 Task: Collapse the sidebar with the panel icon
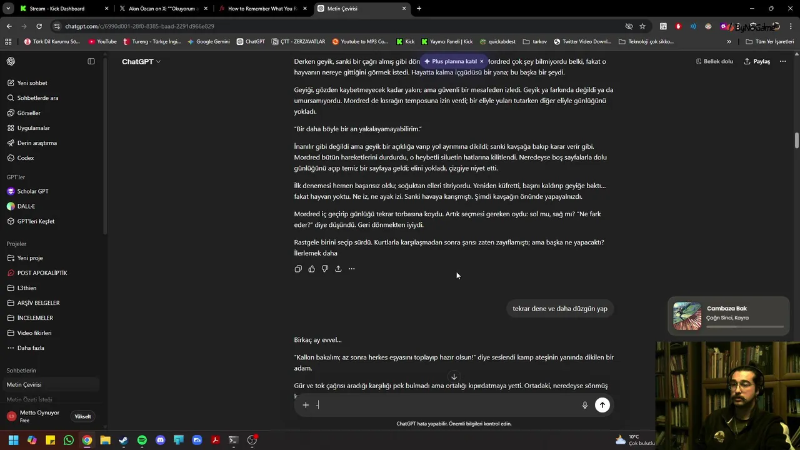[x=91, y=61]
